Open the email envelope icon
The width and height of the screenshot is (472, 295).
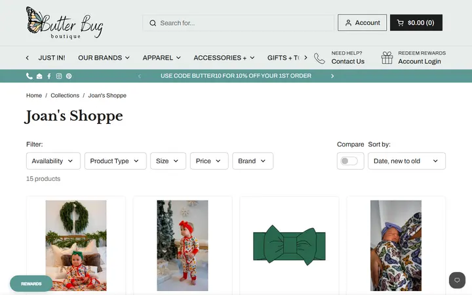39,76
